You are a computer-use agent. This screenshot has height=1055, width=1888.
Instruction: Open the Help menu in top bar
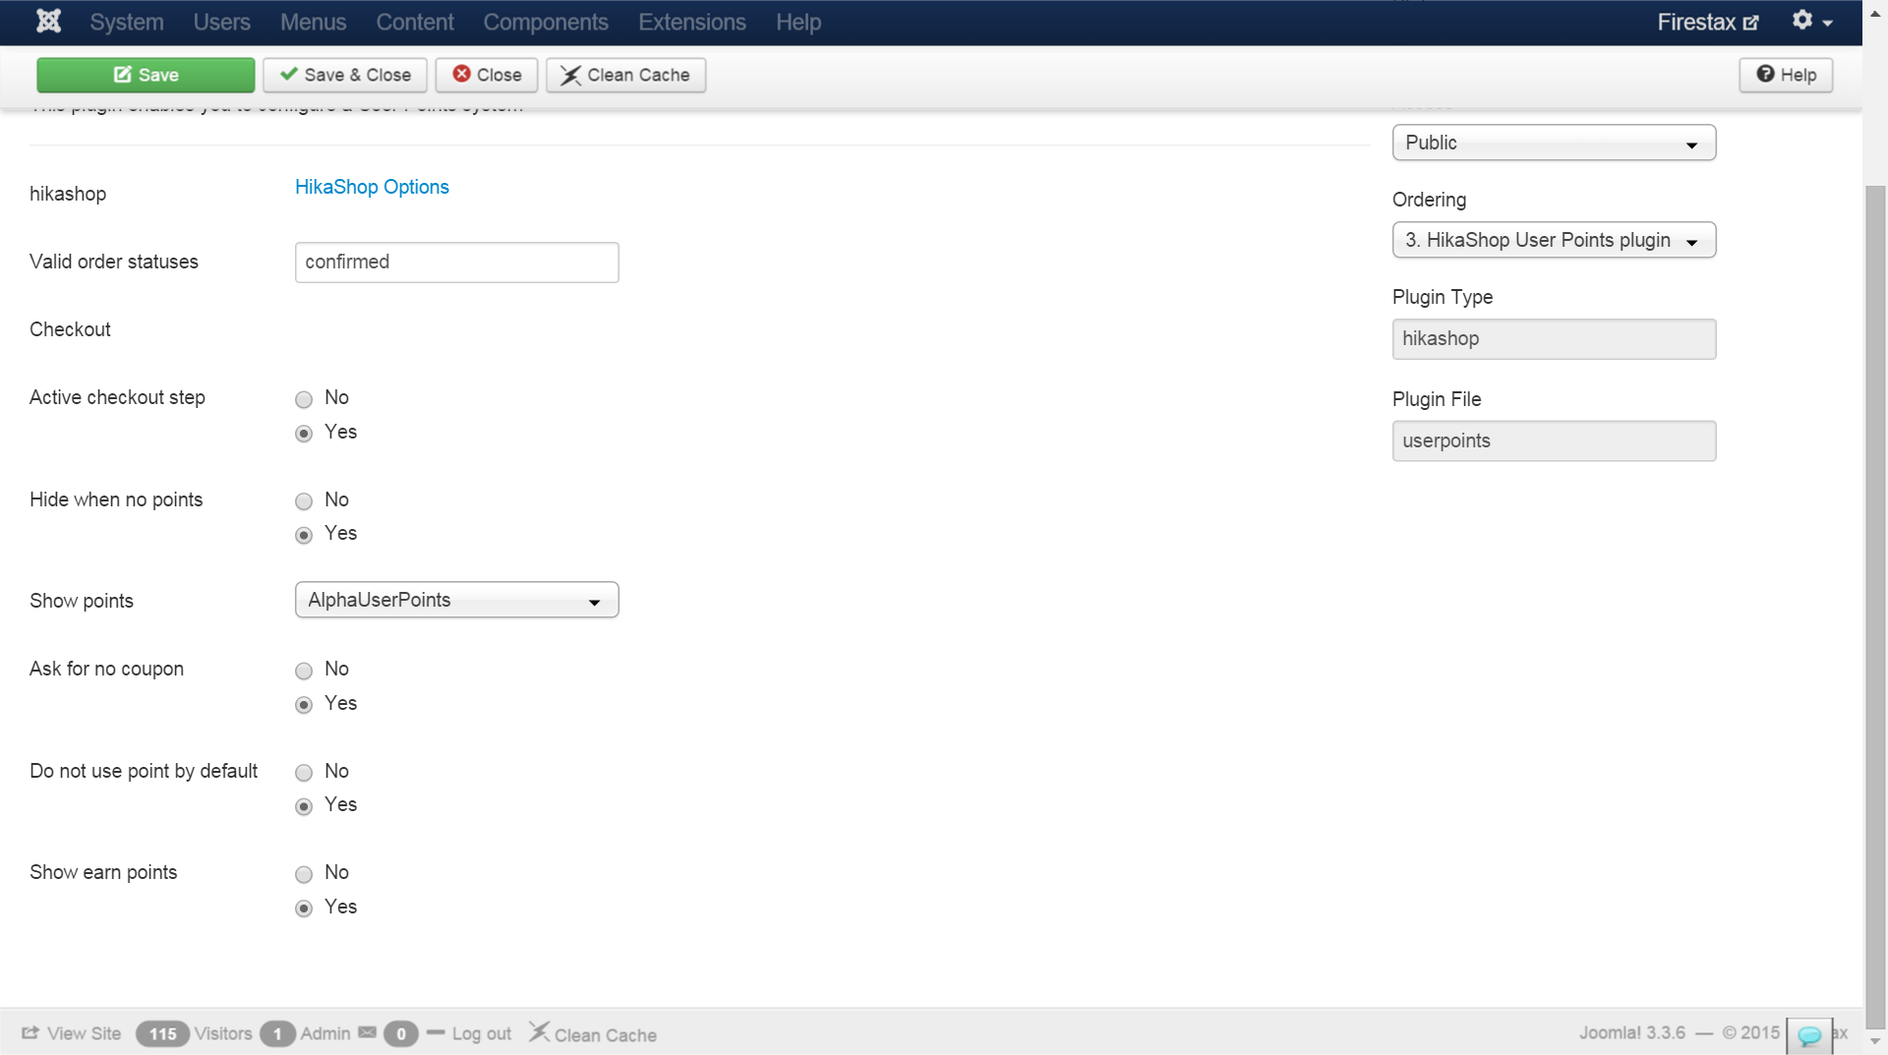(x=798, y=22)
